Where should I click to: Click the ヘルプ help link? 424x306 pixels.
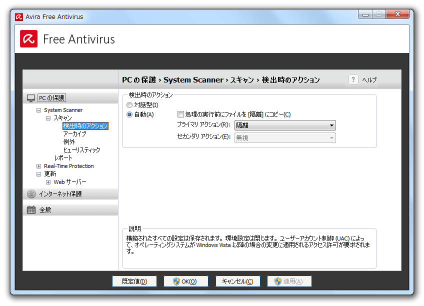pyautogui.click(x=369, y=80)
